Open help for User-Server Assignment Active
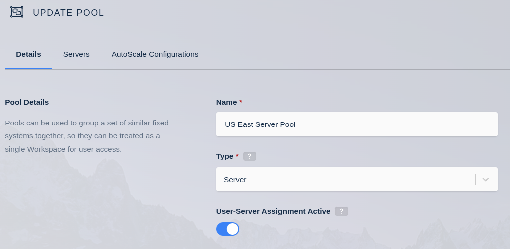This screenshot has width=510, height=249. pyautogui.click(x=341, y=211)
